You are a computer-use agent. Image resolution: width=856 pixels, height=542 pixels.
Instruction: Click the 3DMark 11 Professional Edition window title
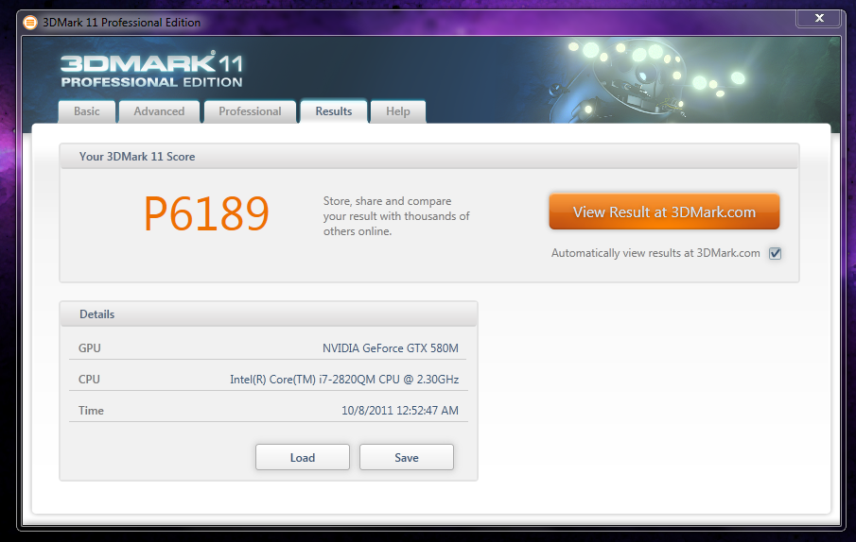pos(121,23)
